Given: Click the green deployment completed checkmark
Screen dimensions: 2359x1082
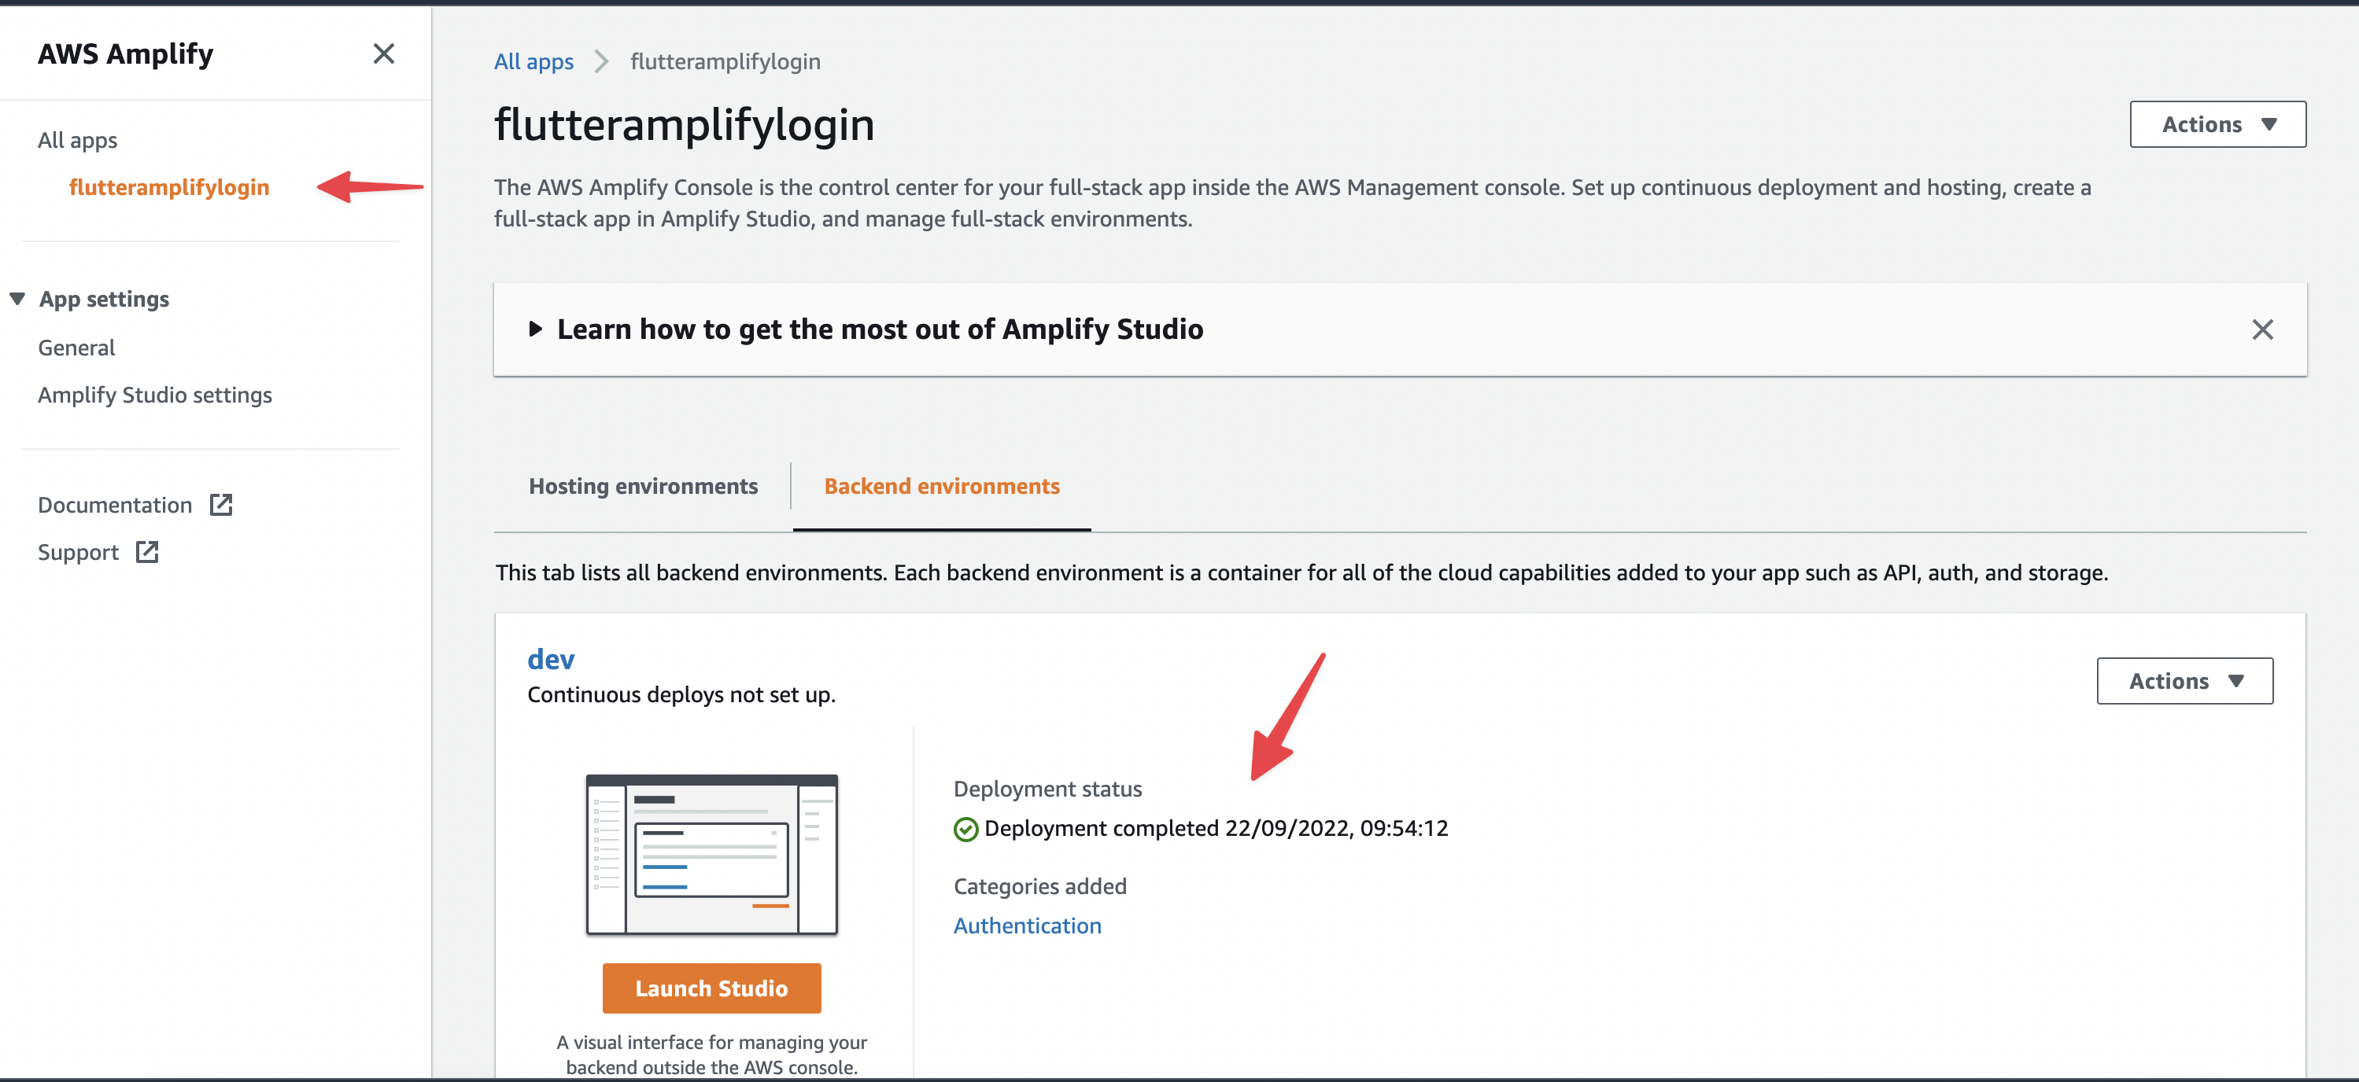Looking at the screenshot, I should click(965, 829).
